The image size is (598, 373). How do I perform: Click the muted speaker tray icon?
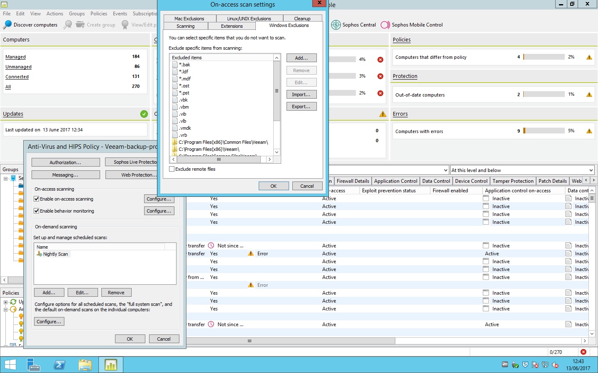[x=555, y=365]
